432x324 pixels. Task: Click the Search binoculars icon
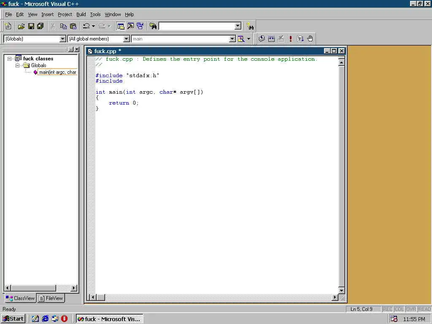250,26
